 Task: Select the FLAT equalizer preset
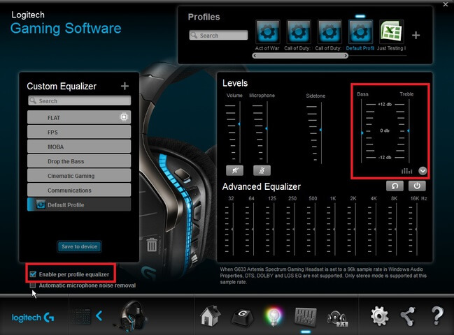pos(79,117)
